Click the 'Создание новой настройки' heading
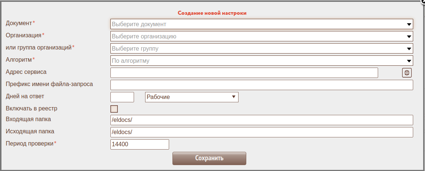This screenshot has height=171, width=425. click(212, 13)
